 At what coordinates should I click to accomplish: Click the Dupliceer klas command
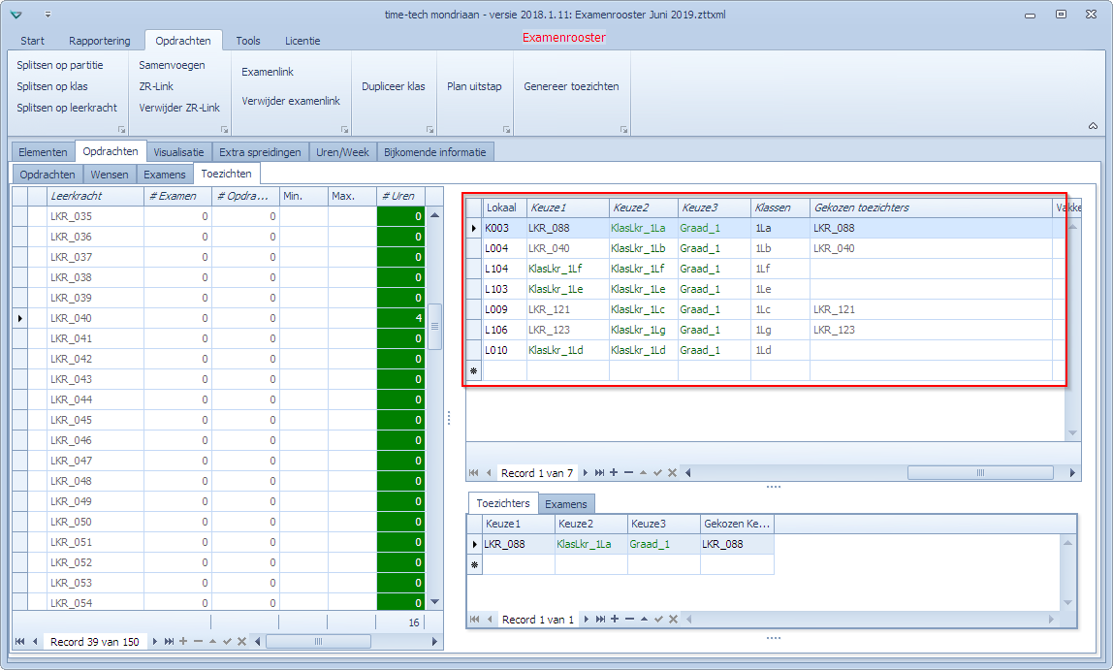pyautogui.click(x=394, y=86)
